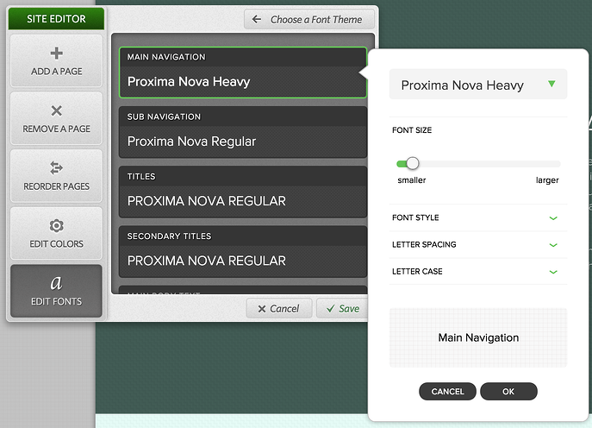Click Choose a Font Theme text
The image size is (592, 428).
click(316, 20)
